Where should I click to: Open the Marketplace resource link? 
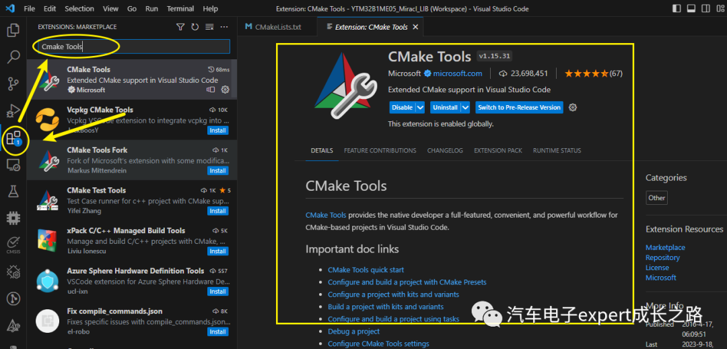click(x=665, y=247)
